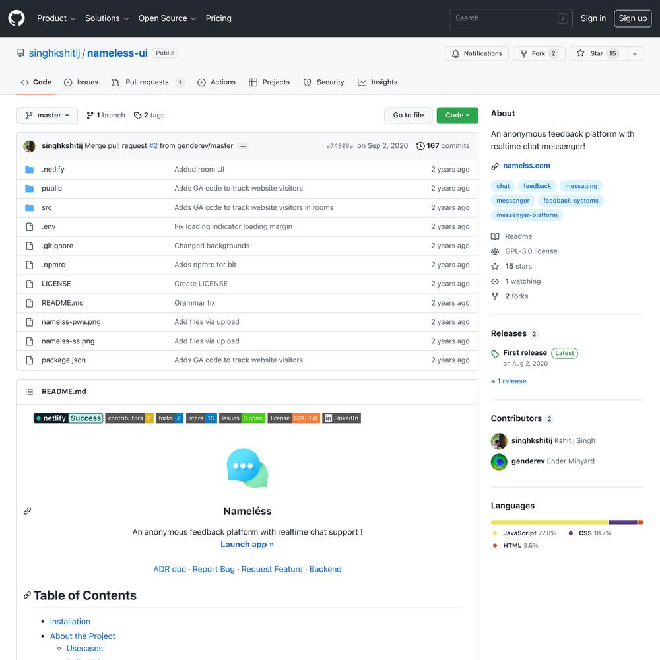Switch to the Pull requests tab
This screenshot has height=660, width=660.
148,82
